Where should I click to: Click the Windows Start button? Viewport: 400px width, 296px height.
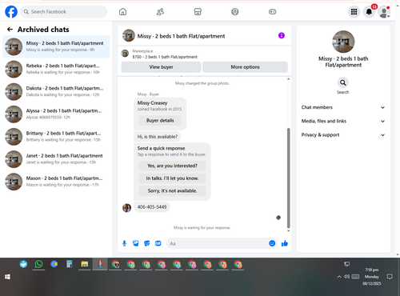(7, 277)
